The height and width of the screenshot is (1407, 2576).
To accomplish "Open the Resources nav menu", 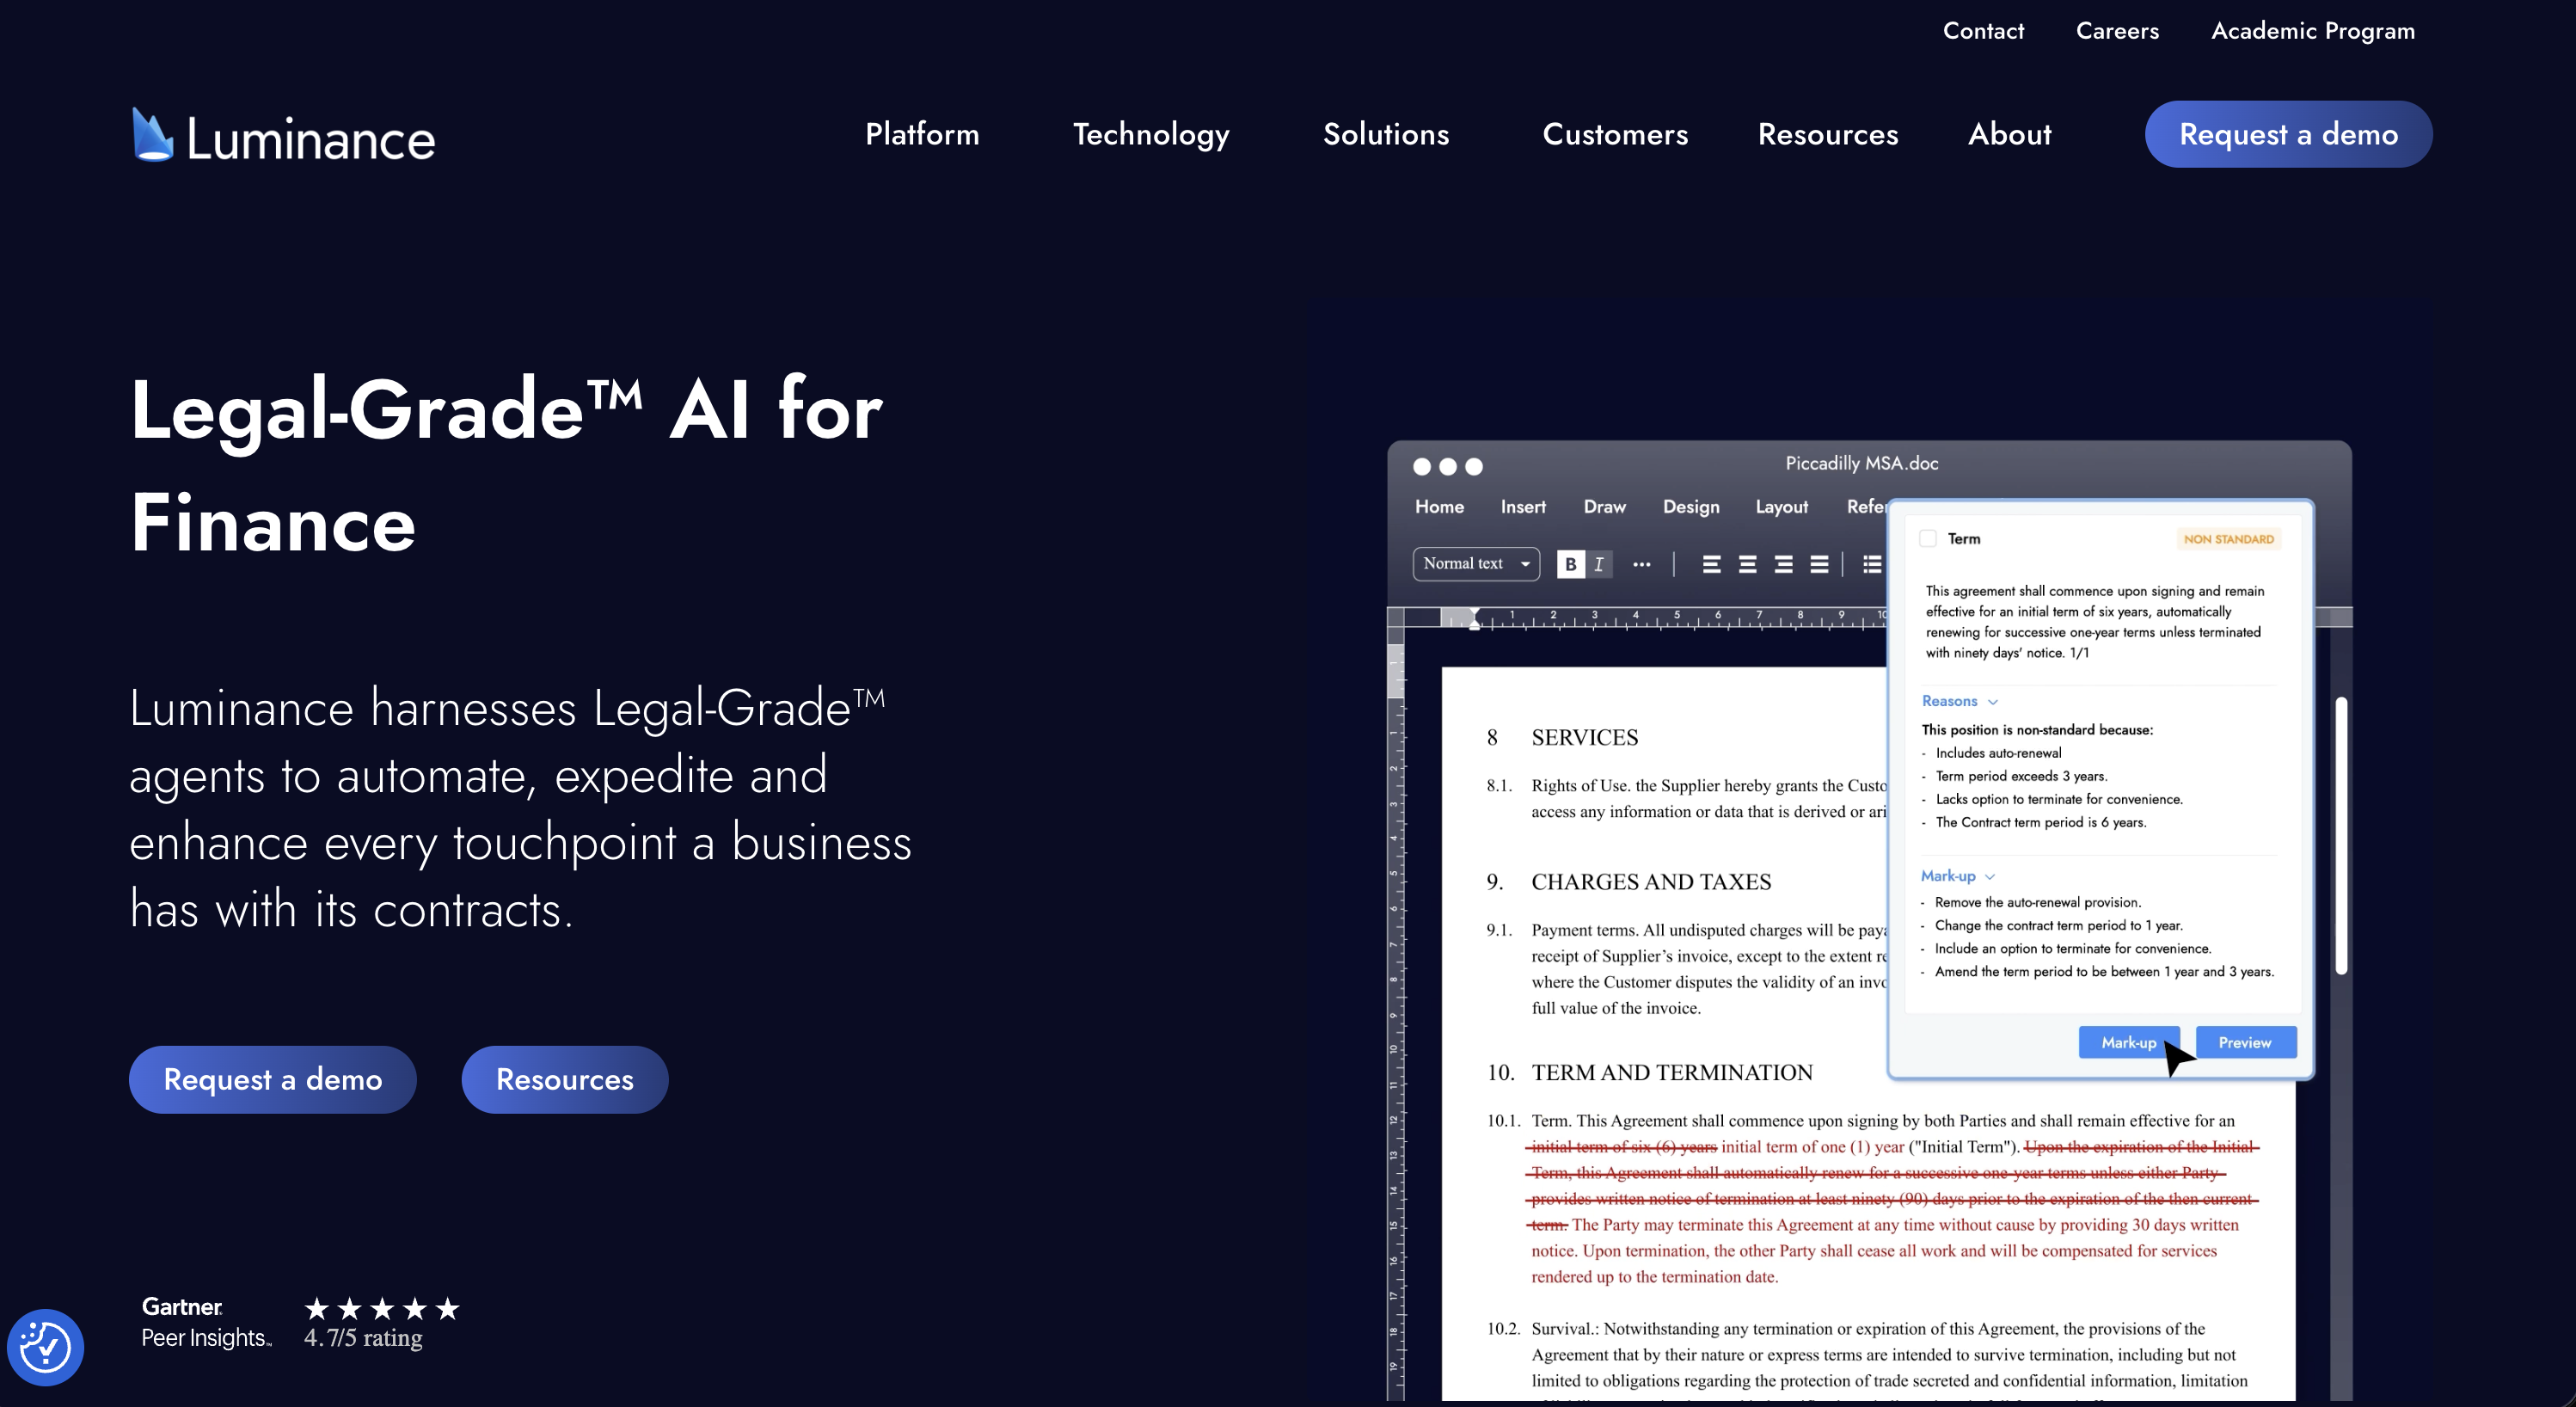I will coord(1828,134).
